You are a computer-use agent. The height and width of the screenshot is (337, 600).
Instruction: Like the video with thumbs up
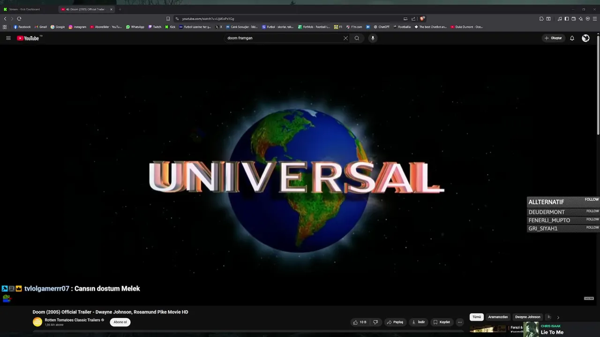[x=360, y=322]
